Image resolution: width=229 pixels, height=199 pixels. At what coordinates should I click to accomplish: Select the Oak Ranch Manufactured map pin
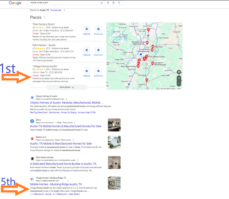coord(153,63)
